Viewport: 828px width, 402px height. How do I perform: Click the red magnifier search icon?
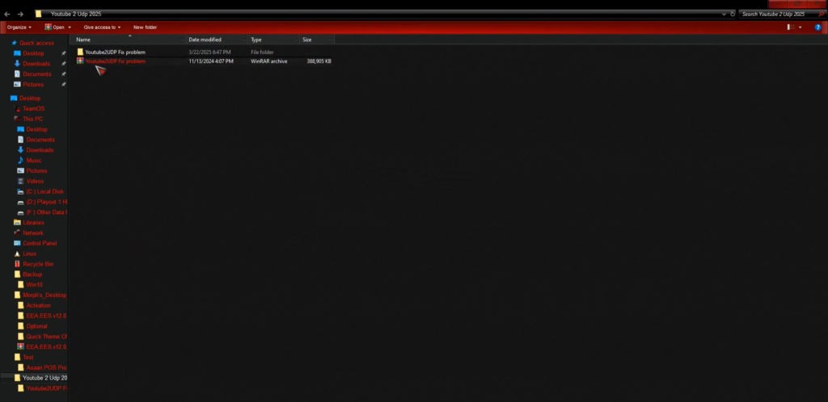[822, 15]
